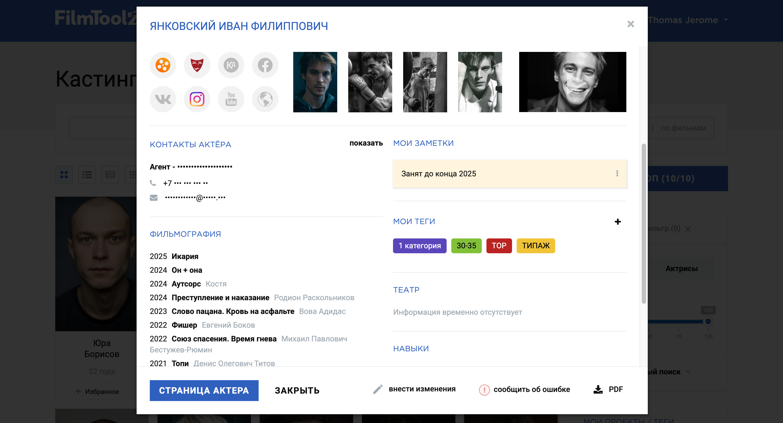783x423 pixels.
Task: Click 'внести изменения' link
Action: (x=422, y=389)
